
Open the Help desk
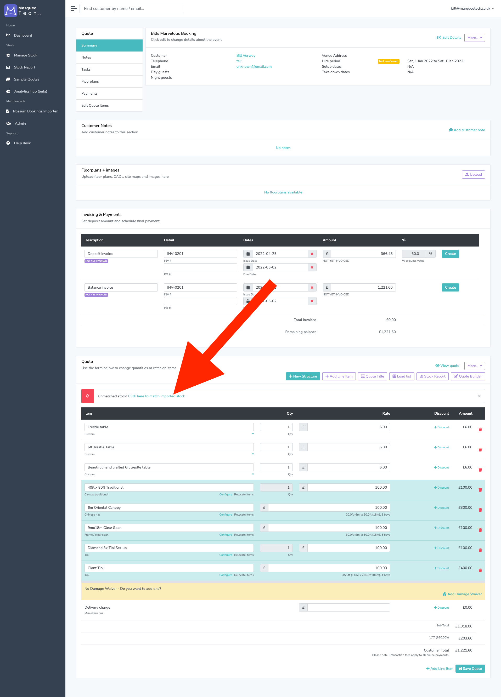pyautogui.click(x=22, y=143)
